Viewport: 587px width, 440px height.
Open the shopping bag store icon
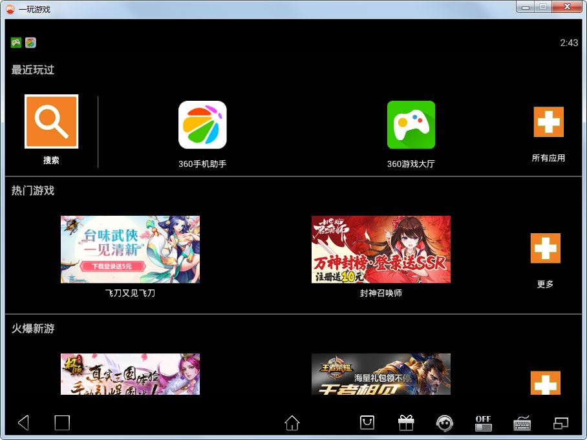pyautogui.click(x=367, y=423)
